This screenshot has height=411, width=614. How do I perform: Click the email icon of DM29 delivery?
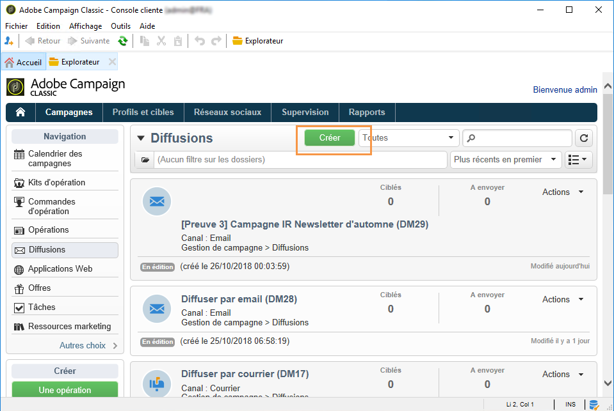(x=157, y=201)
